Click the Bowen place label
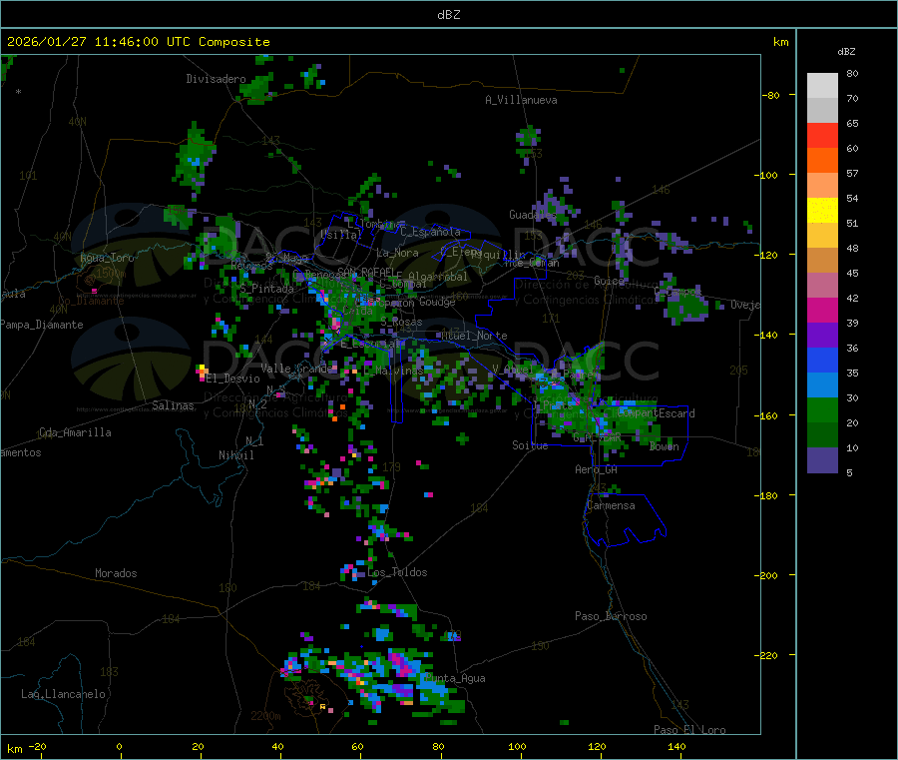This screenshot has height=760, width=898. (x=665, y=446)
